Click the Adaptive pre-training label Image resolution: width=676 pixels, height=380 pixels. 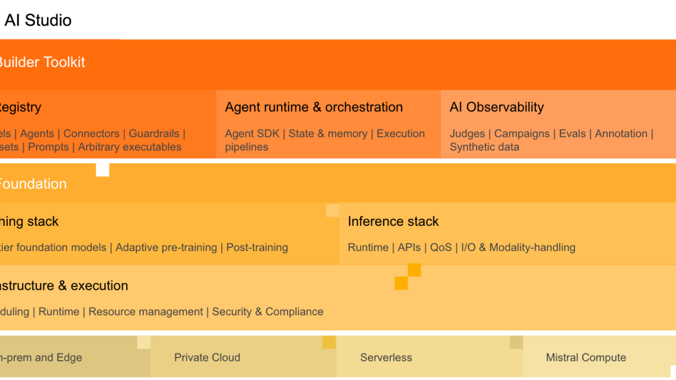pyautogui.click(x=166, y=247)
